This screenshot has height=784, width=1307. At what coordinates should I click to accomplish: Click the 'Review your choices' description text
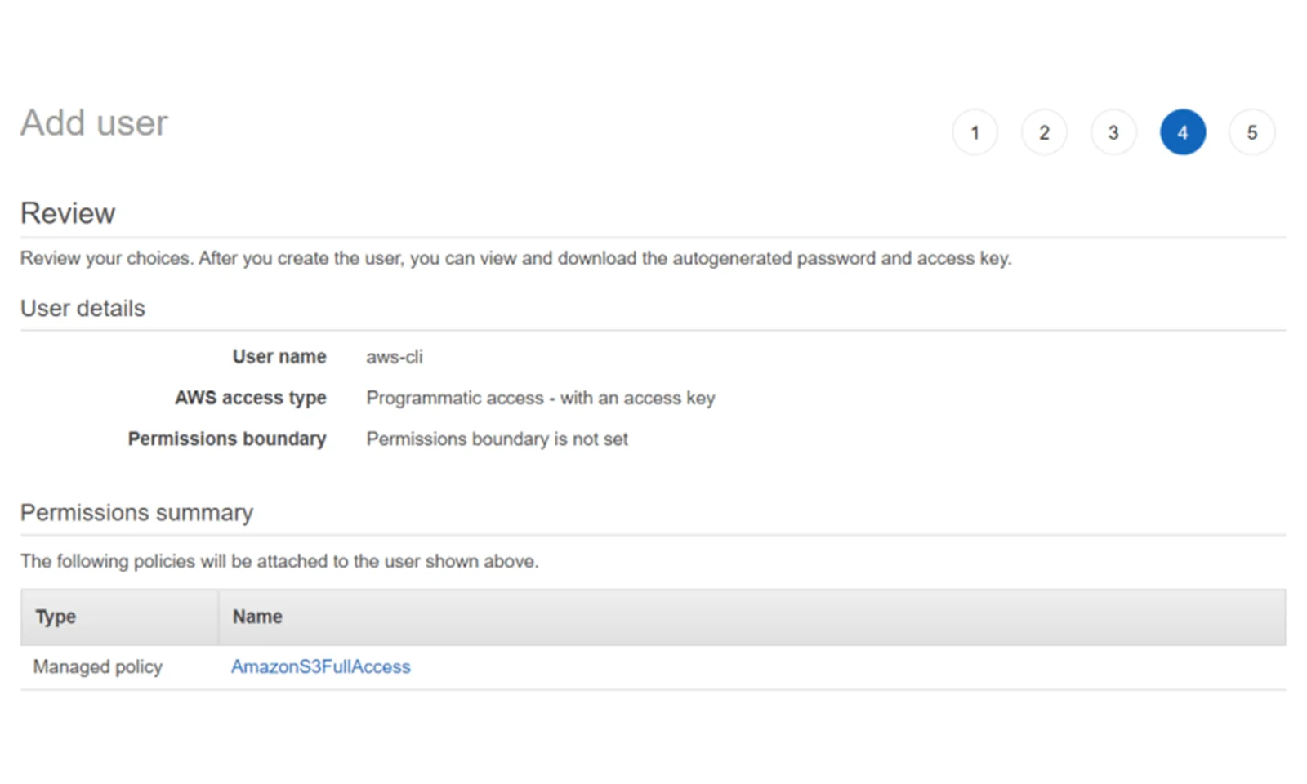(x=515, y=258)
